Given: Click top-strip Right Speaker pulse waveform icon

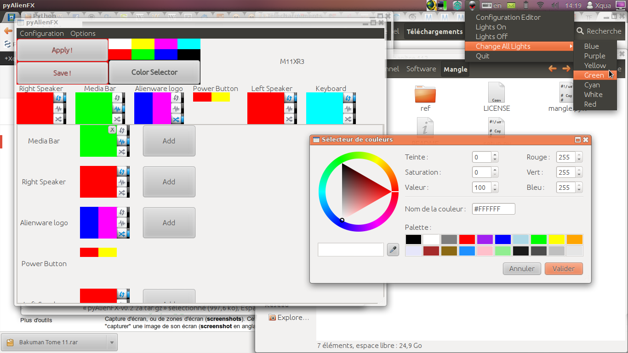Looking at the screenshot, I should tap(58, 108).
